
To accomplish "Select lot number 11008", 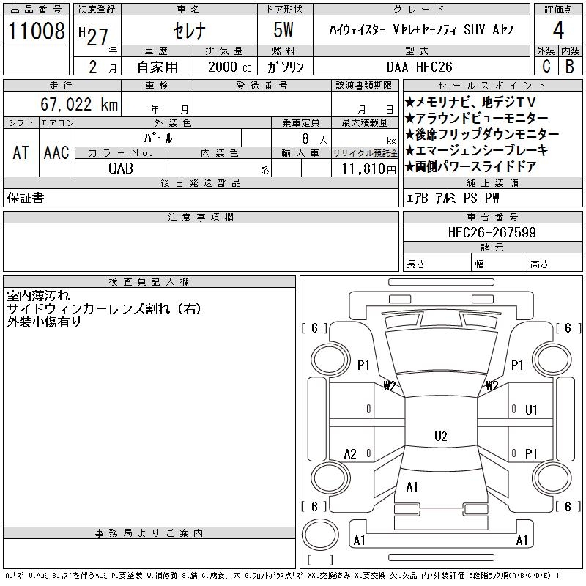I will 36,31.
